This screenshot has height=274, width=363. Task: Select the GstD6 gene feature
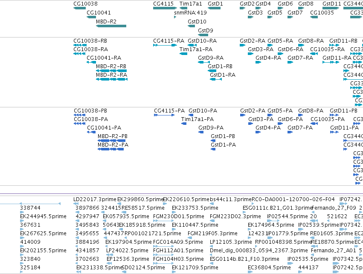pos(280,8)
